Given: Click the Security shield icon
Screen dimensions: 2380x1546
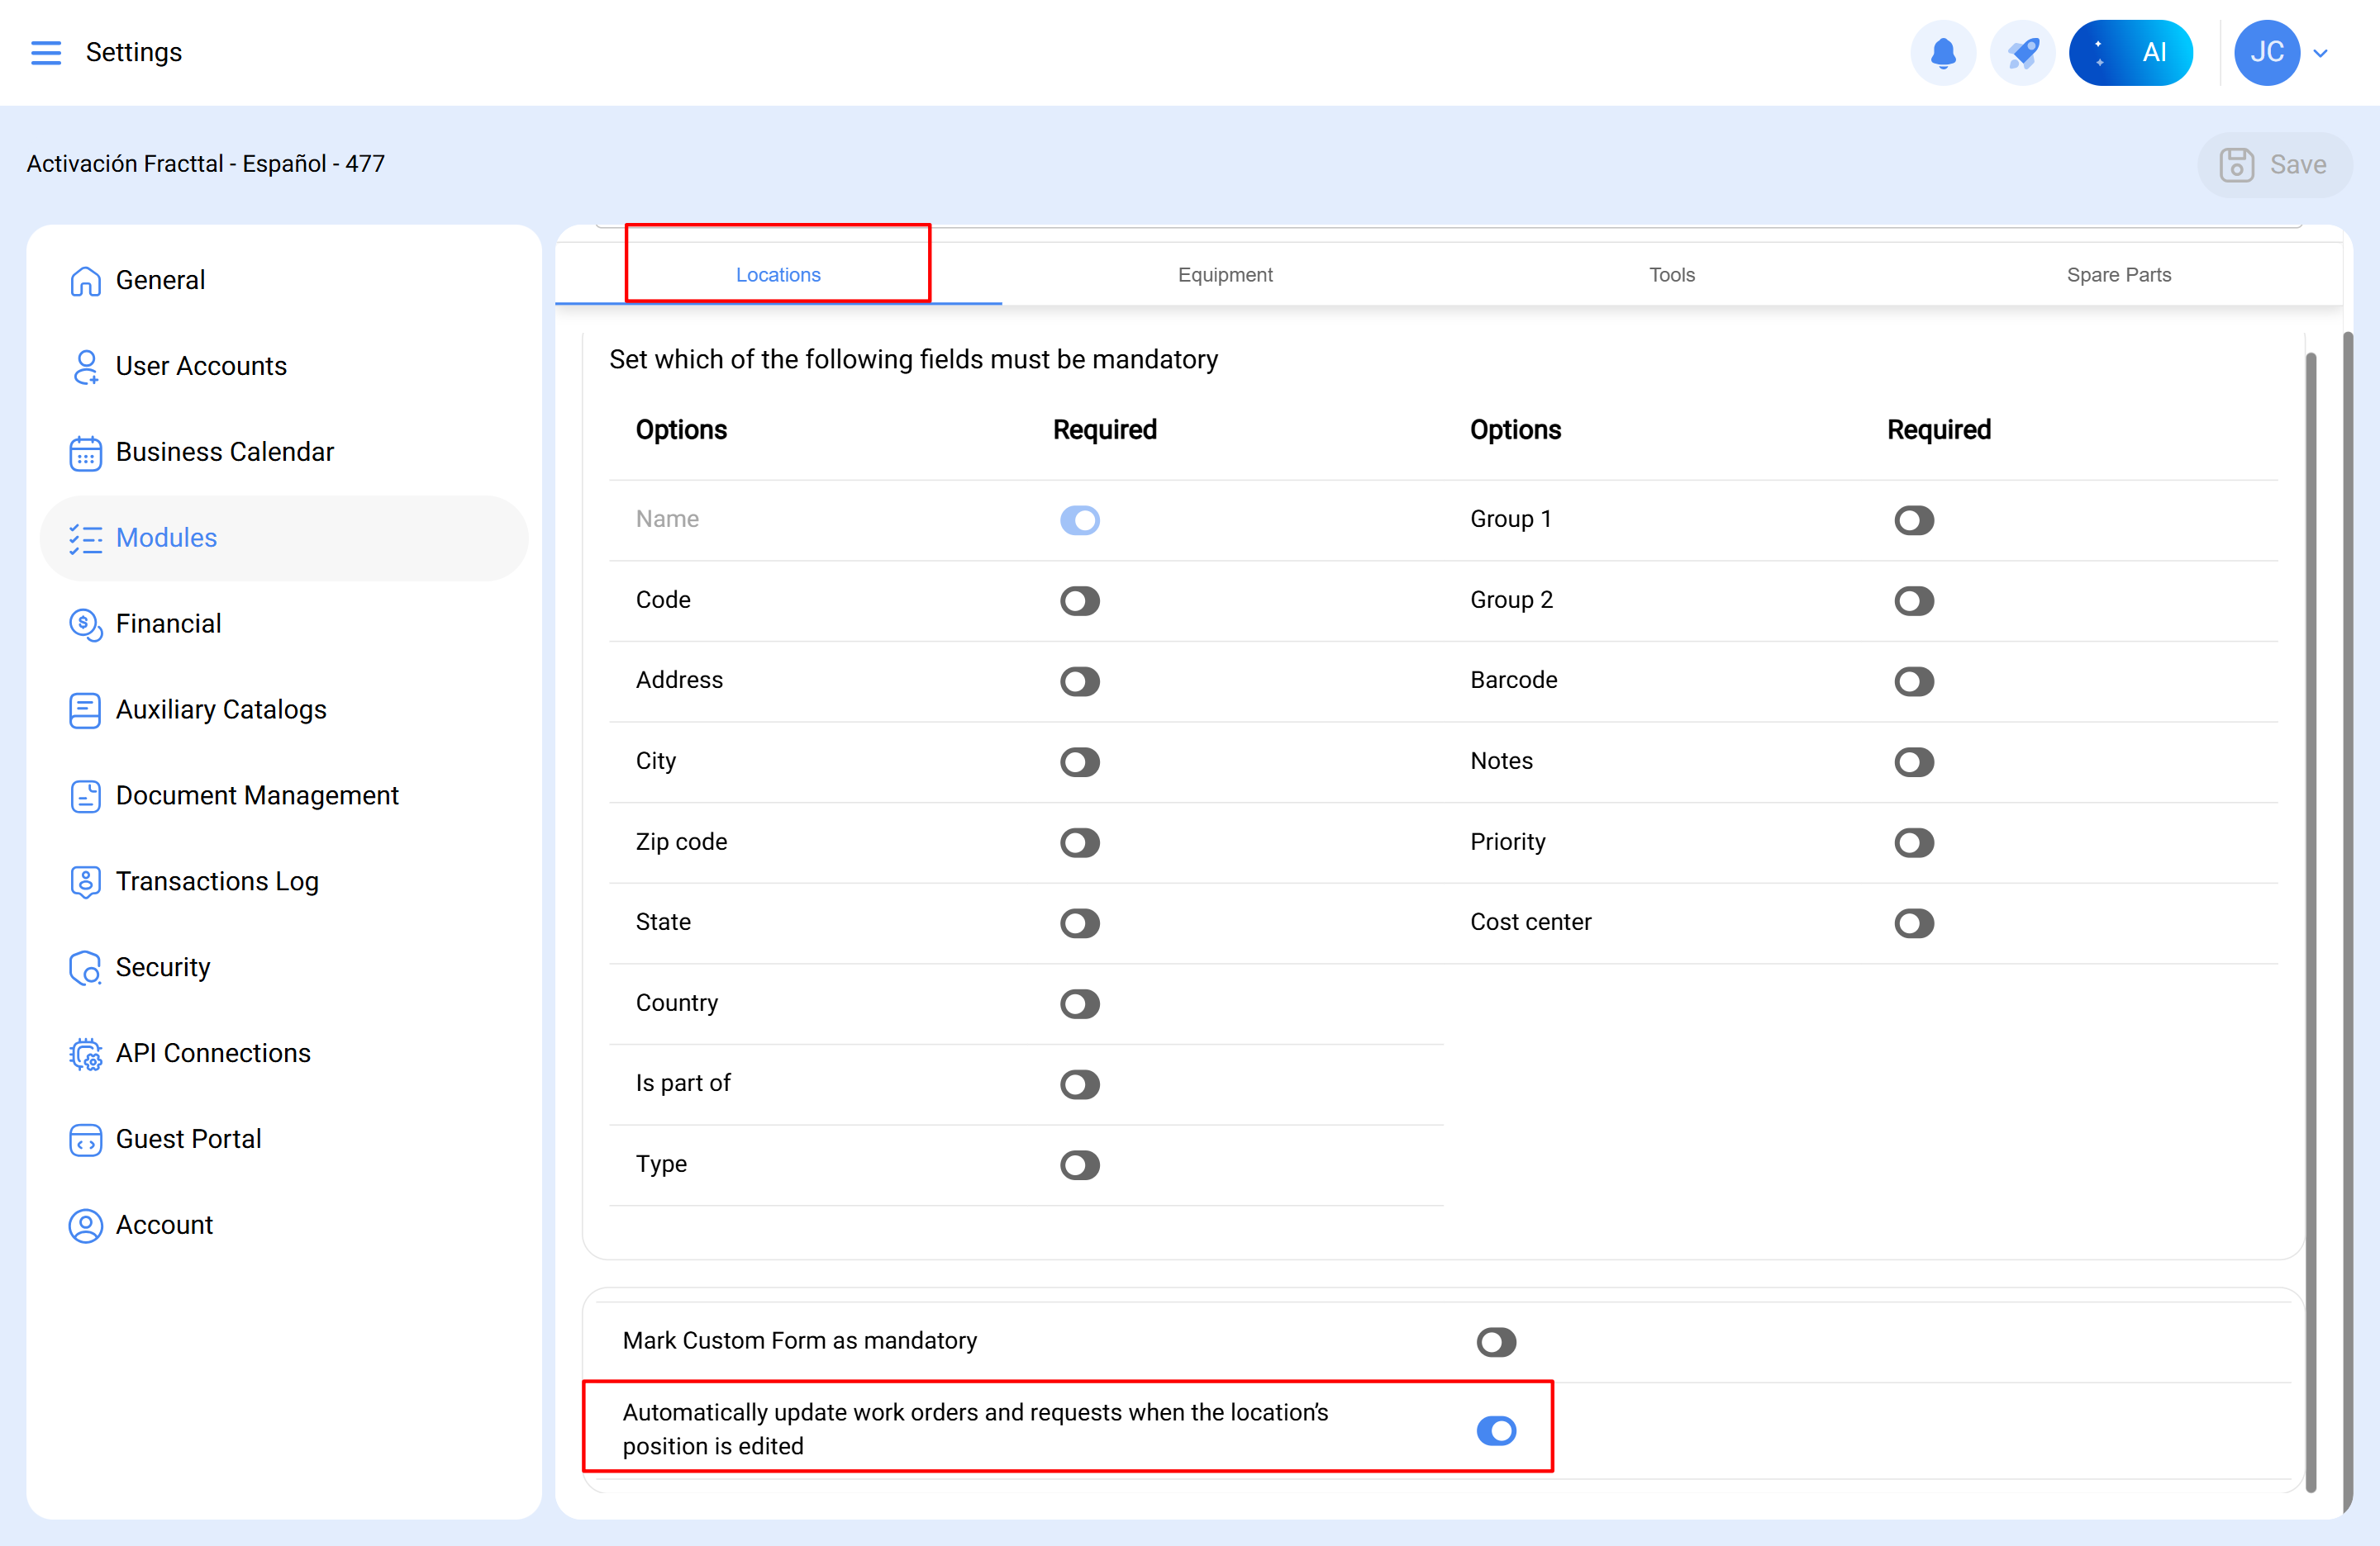Looking at the screenshot, I should pos(85,967).
